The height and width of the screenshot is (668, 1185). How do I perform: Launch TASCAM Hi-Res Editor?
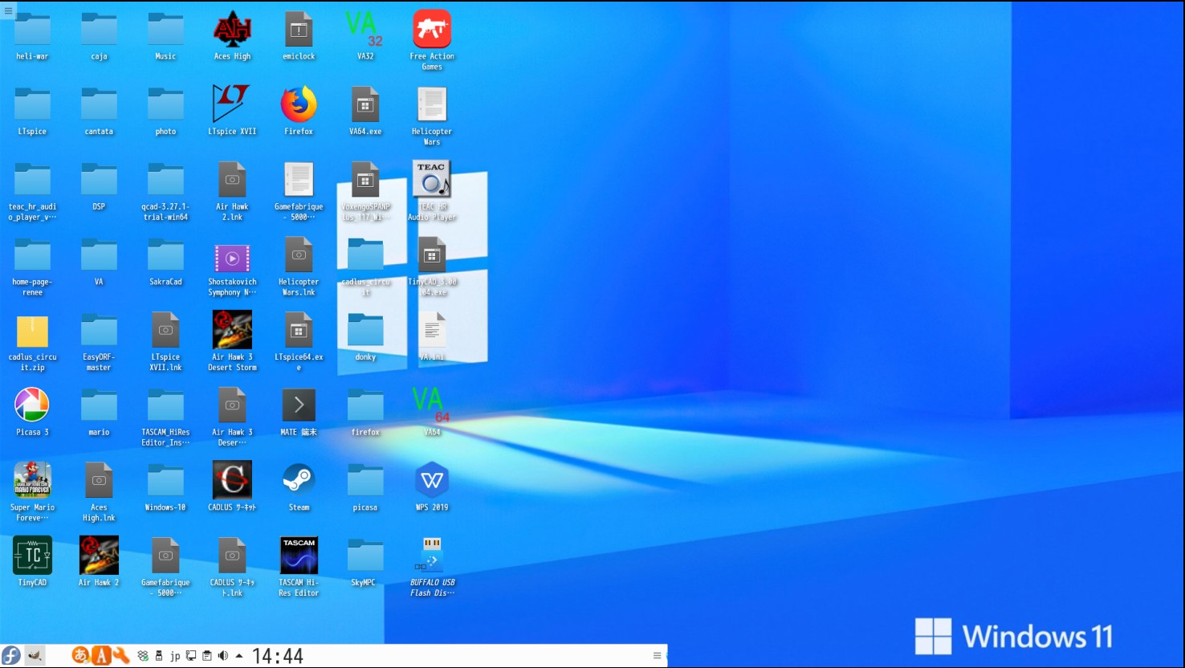(298, 555)
